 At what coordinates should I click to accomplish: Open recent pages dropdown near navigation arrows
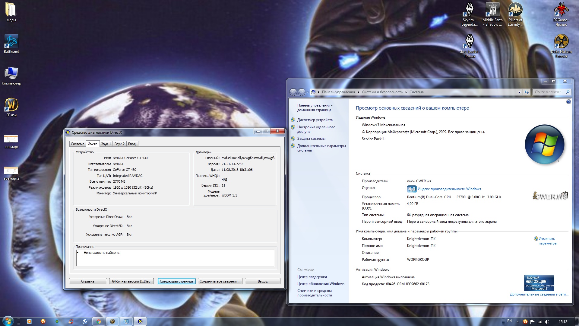pos(308,92)
